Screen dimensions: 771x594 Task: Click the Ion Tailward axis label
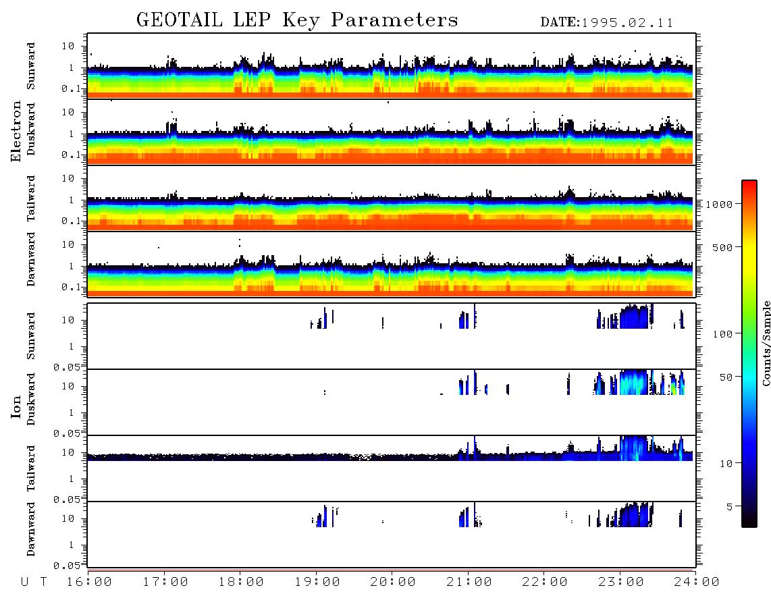tap(31, 468)
